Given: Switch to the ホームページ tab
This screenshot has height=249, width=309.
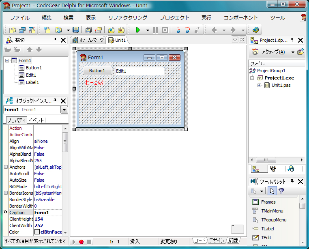Looking at the screenshot, I should tap(88, 40).
